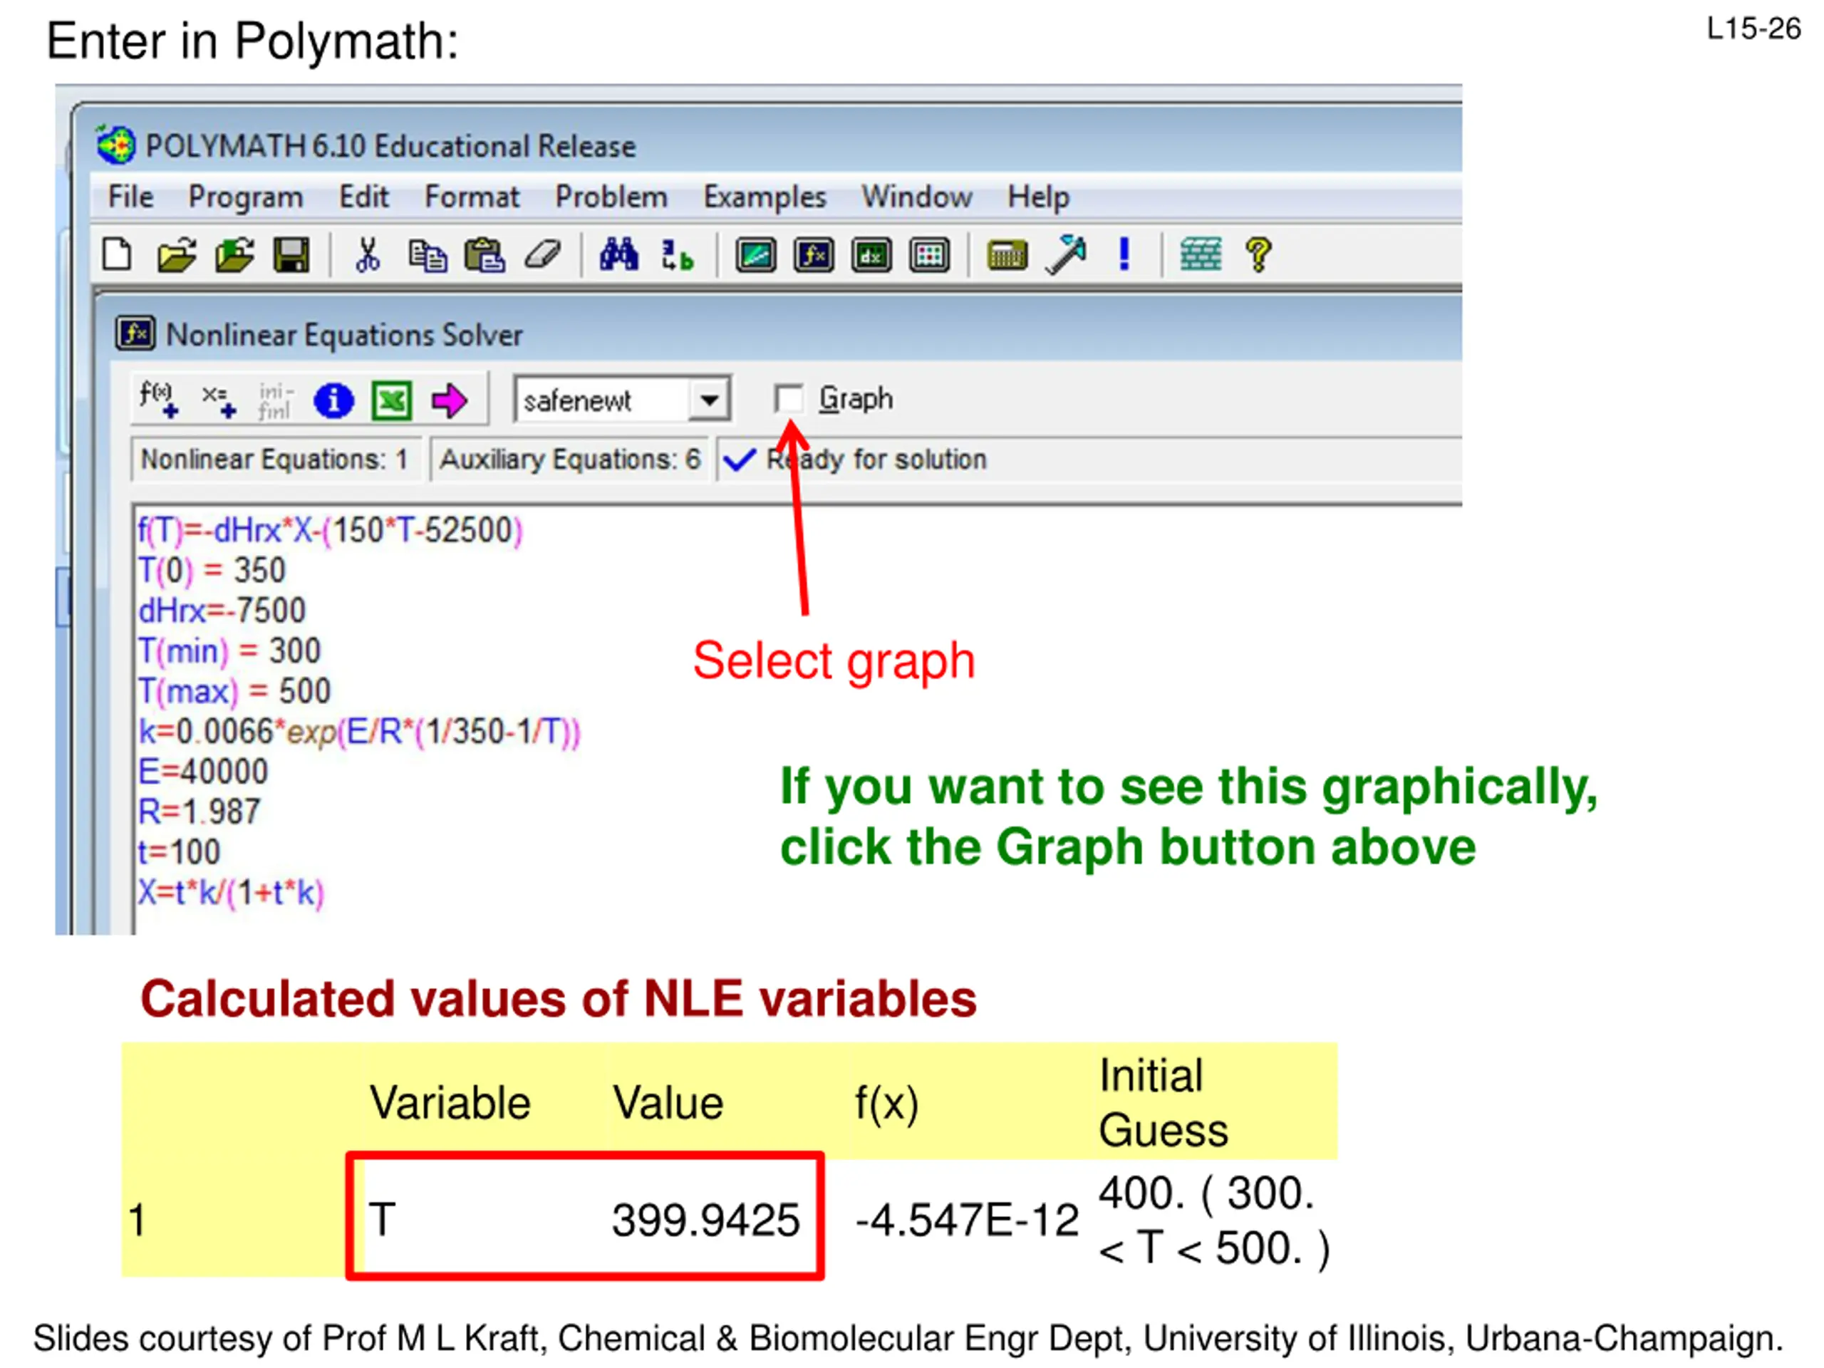The image size is (1824, 1368).
Task: Click the line 'T(0) = 350'
Action: [x=211, y=571]
